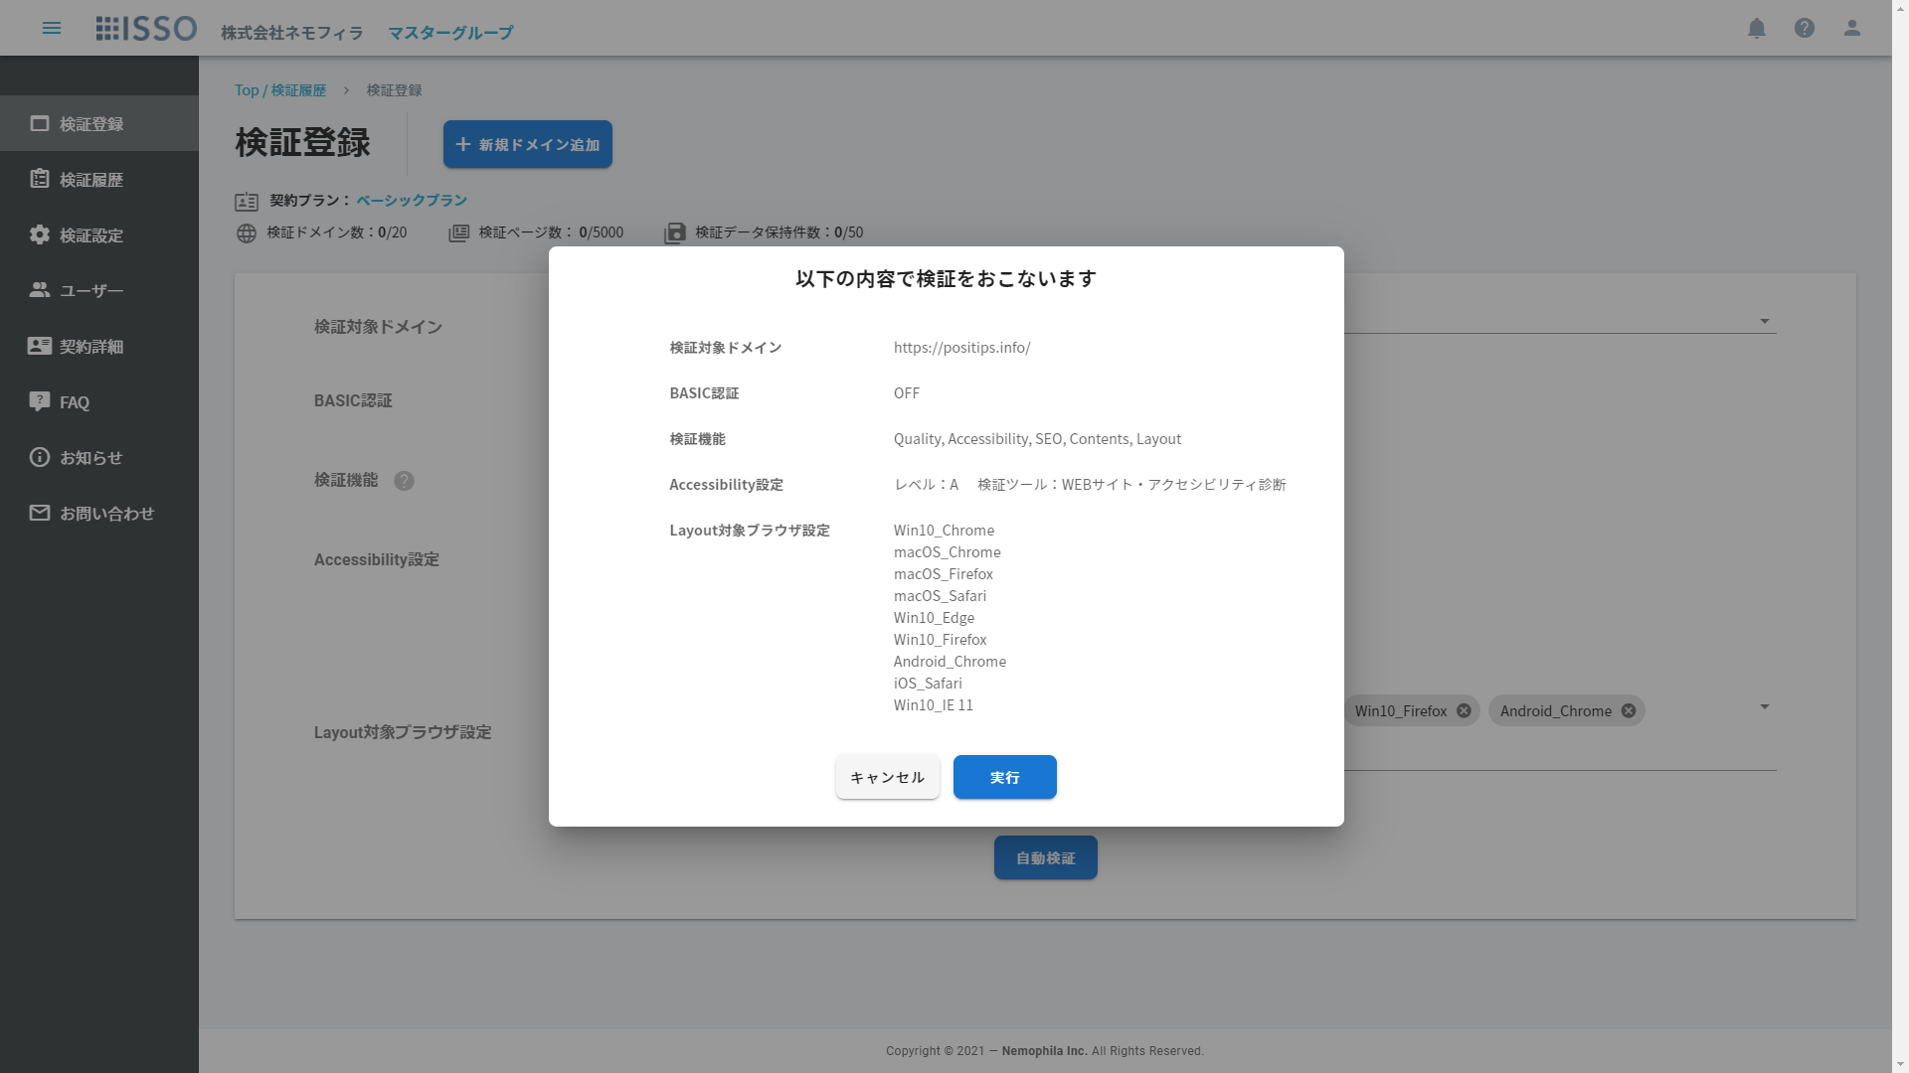Follow the Top / 検証履歴 breadcrumb link
This screenshot has width=1909, height=1073.
click(280, 89)
